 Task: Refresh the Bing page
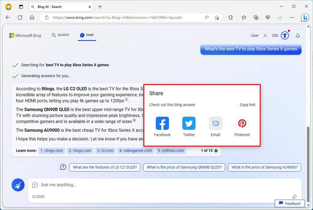[x=20, y=17]
